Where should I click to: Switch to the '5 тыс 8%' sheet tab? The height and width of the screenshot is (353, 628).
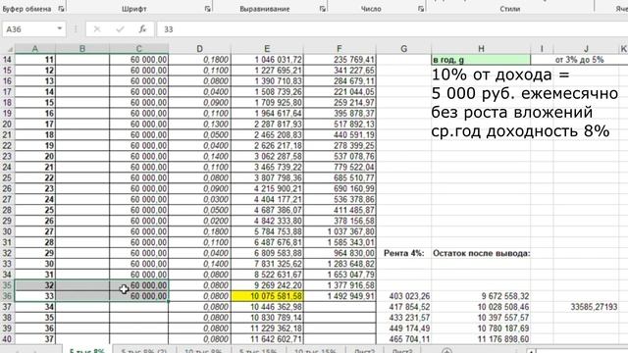(87, 350)
